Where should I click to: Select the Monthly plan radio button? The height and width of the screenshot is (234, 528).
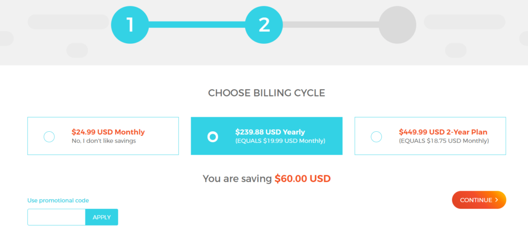[49, 137]
